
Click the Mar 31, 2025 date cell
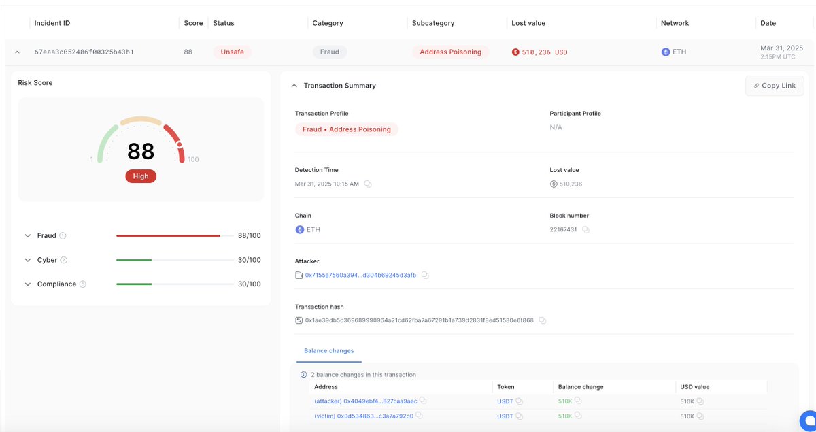tap(781, 52)
